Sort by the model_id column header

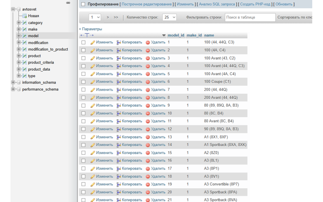click(x=176, y=35)
